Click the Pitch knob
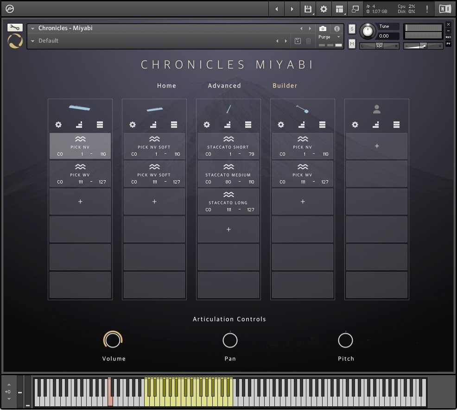 coord(345,341)
